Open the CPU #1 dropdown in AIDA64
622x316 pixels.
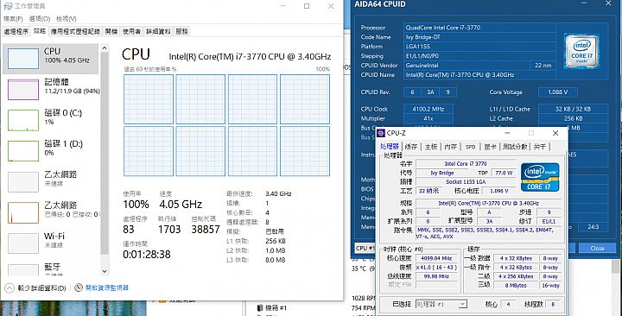pos(365,248)
